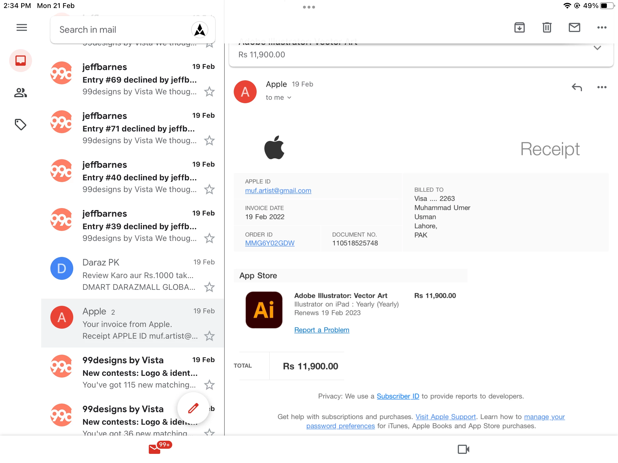
Task: Expand the Rs 11,900.00 summary card chevron
Action: (597, 48)
